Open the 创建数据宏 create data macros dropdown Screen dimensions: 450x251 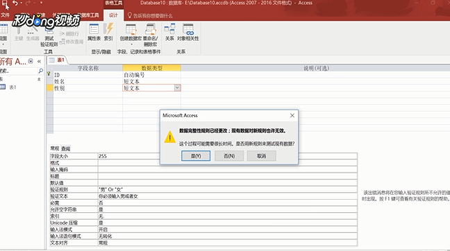click(131, 35)
